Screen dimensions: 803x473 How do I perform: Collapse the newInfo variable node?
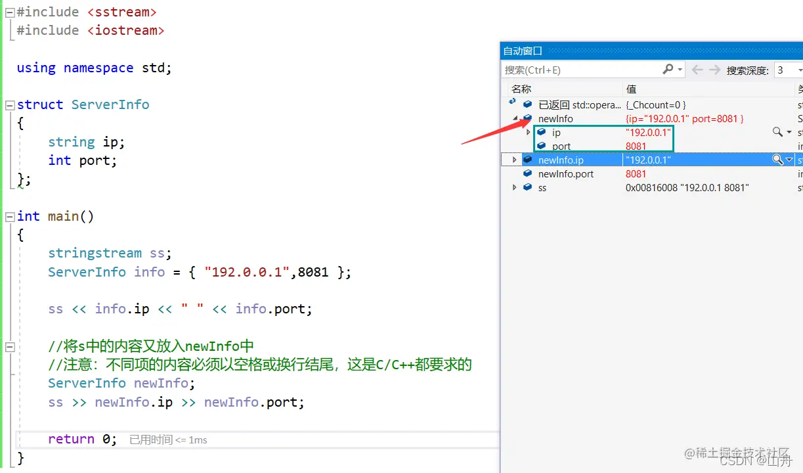pos(515,119)
